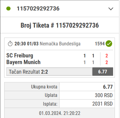Screen dimensions: 120x118
Task: Click the stopwatch icon
Action: 10,44
